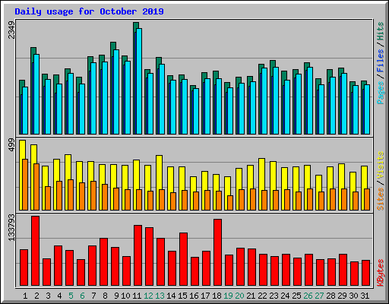The image size is (389, 304).
Task: Click the 'Hits' legend label
Action: pyautogui.click(x=381, y=31)
